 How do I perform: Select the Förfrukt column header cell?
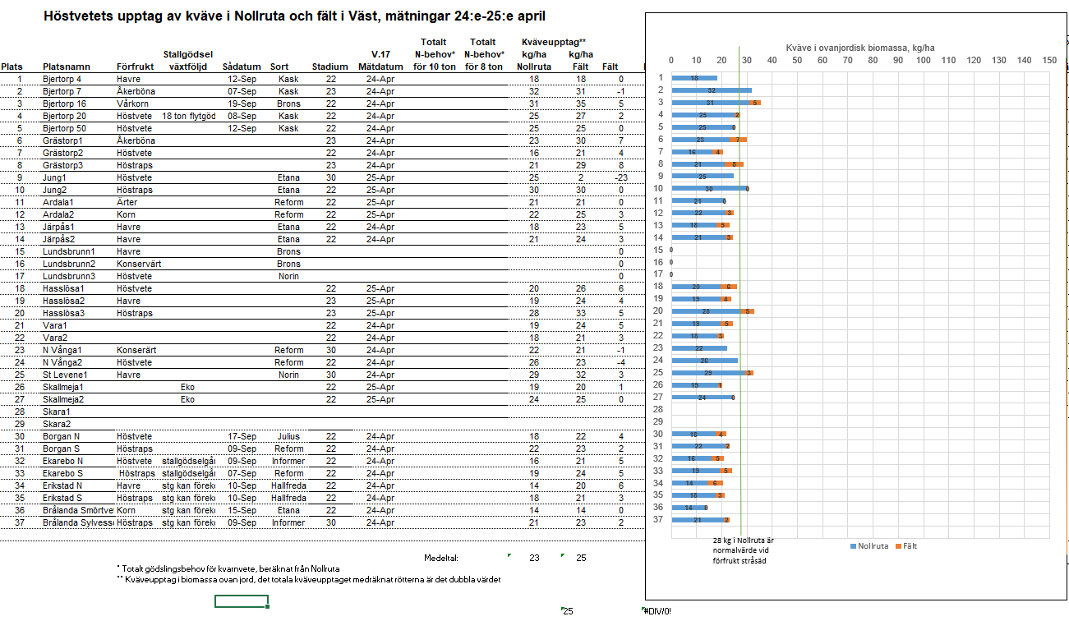coord(134,67)
